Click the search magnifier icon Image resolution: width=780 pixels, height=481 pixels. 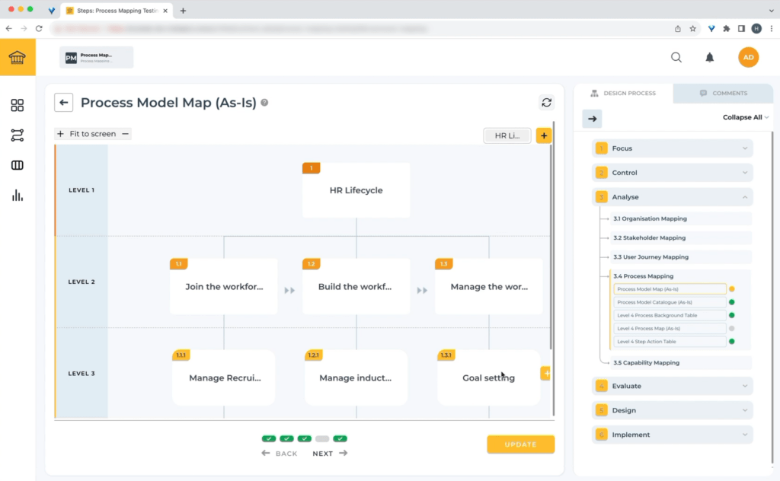pyautogui.click(x=676, y=57)
